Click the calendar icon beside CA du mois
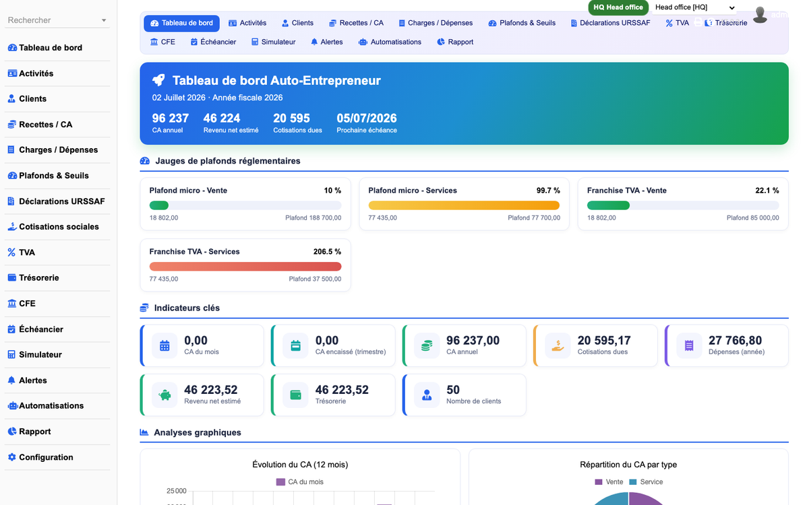This screenshot has height=505, width=809. coord(164,345)
